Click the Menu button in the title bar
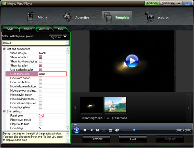194x148 pixels. (x=167, y=3)
